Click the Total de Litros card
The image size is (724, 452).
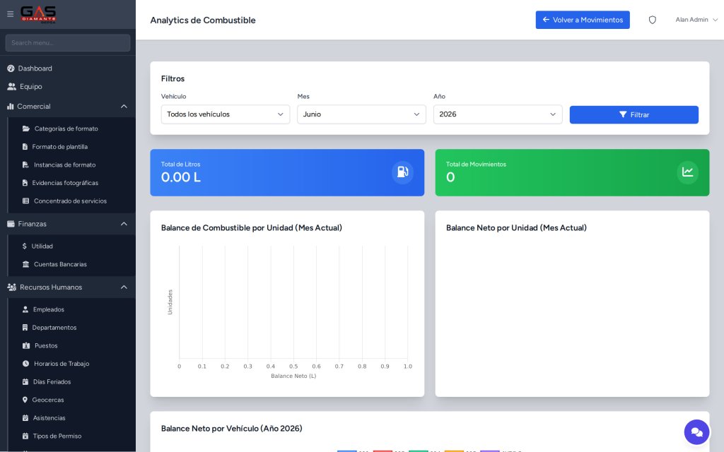[287, 172]
